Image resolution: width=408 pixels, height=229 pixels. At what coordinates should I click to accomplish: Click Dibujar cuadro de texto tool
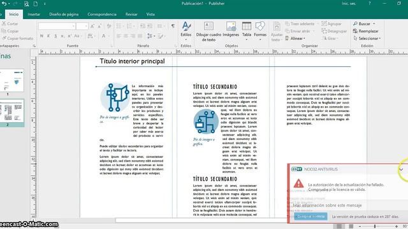point(208,31)
